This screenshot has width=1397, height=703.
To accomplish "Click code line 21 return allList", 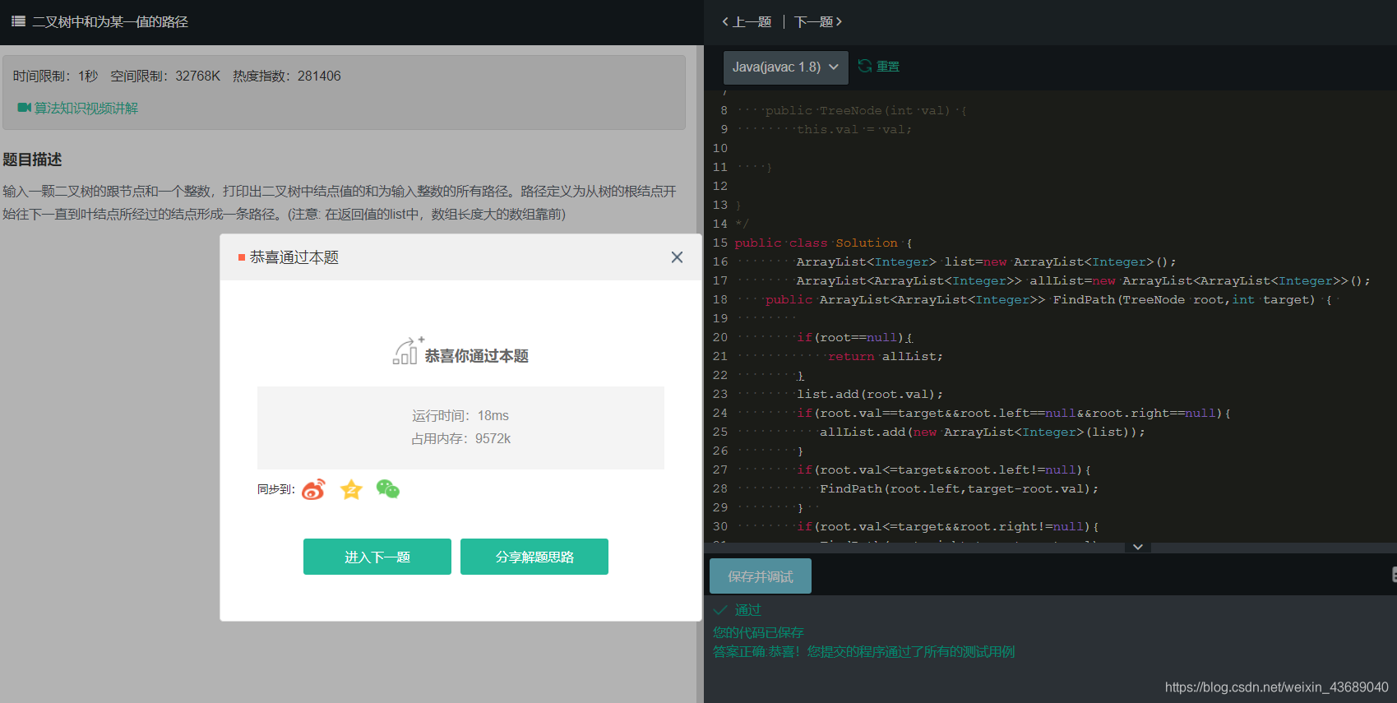I will point(886,357).
